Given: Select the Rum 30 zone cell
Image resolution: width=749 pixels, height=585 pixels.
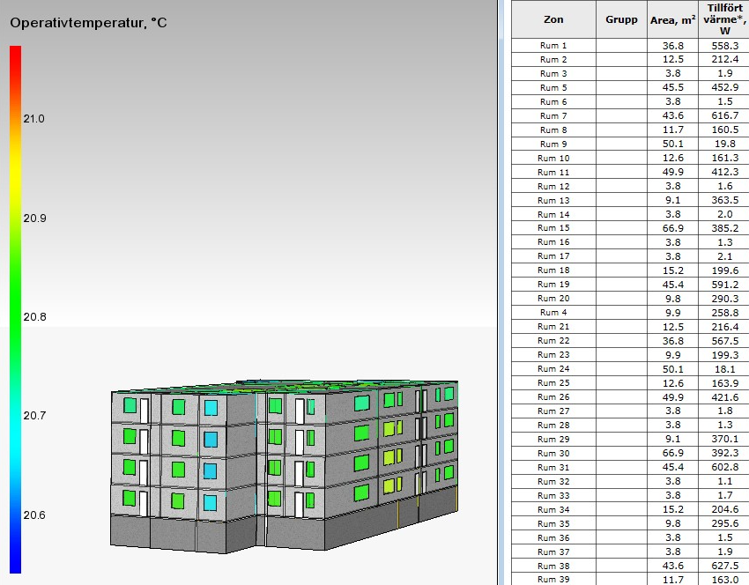Looking at the screenshot, I should [553, 453].
